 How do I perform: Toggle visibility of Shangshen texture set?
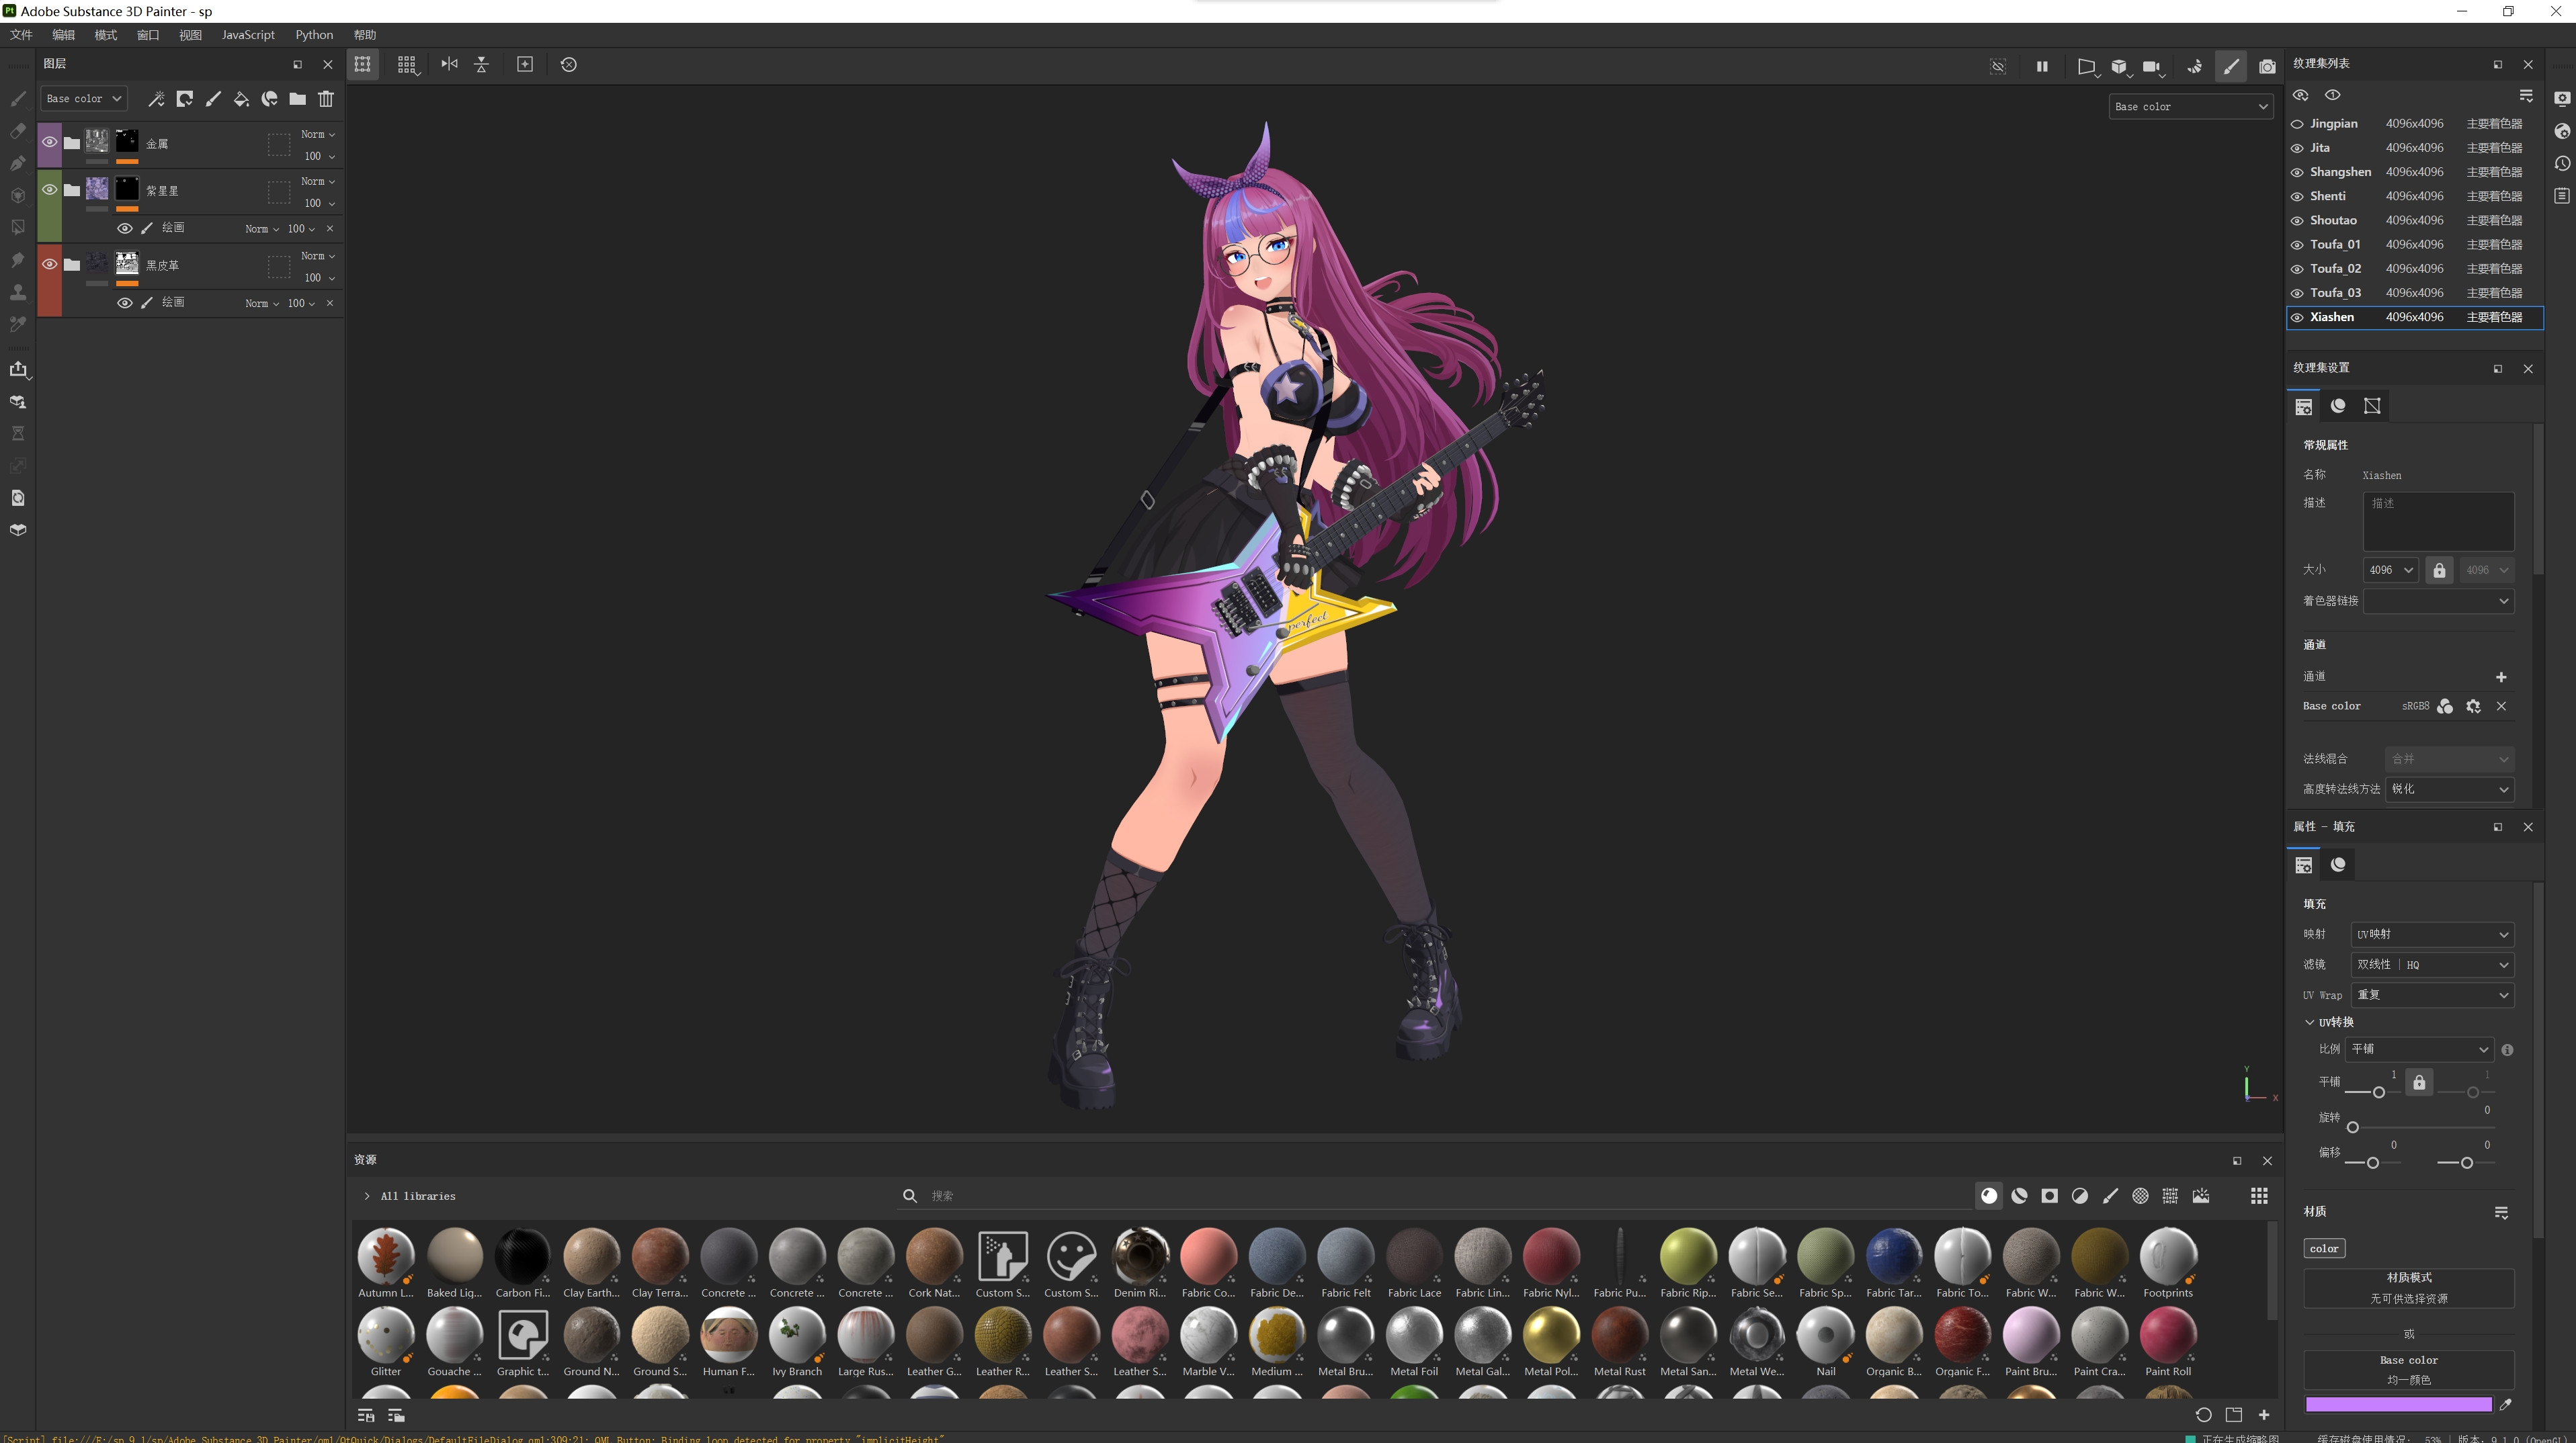pyautogui.click(x=2297, y=172)
